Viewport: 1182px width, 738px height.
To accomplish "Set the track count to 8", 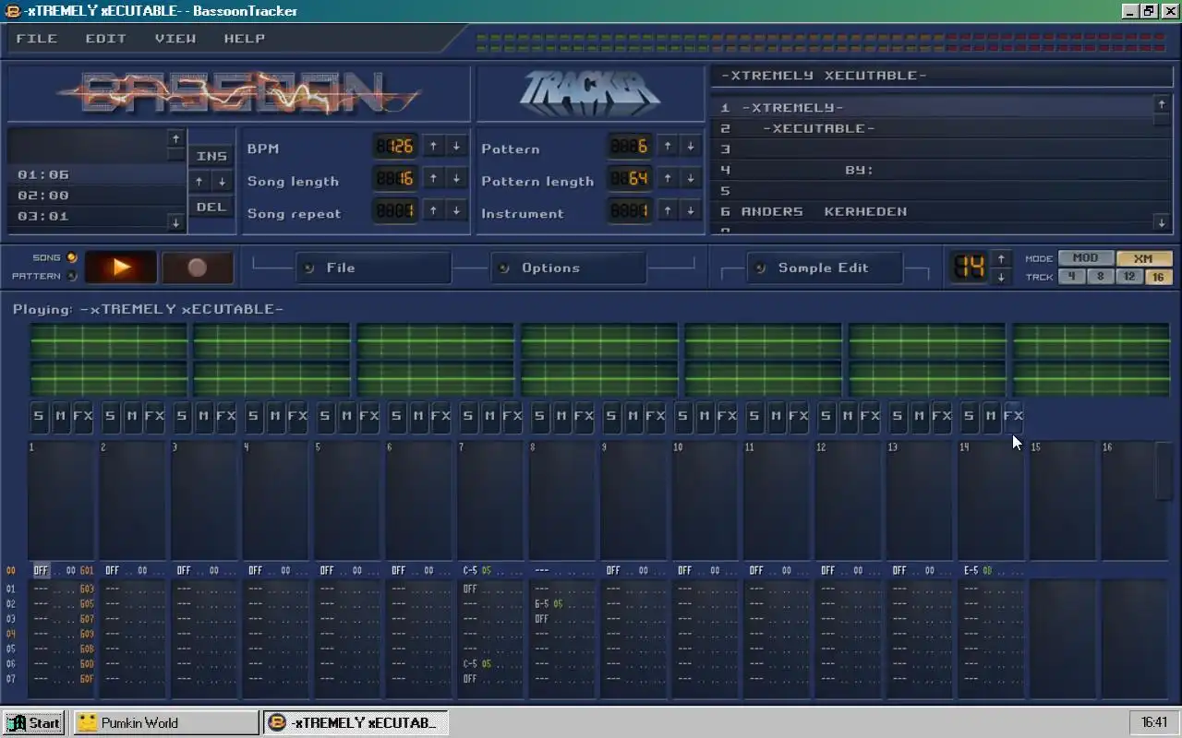I will tap(1100, 277).
